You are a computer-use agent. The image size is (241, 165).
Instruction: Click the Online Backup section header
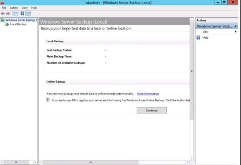pyautogui.click(x=117, y=82)
